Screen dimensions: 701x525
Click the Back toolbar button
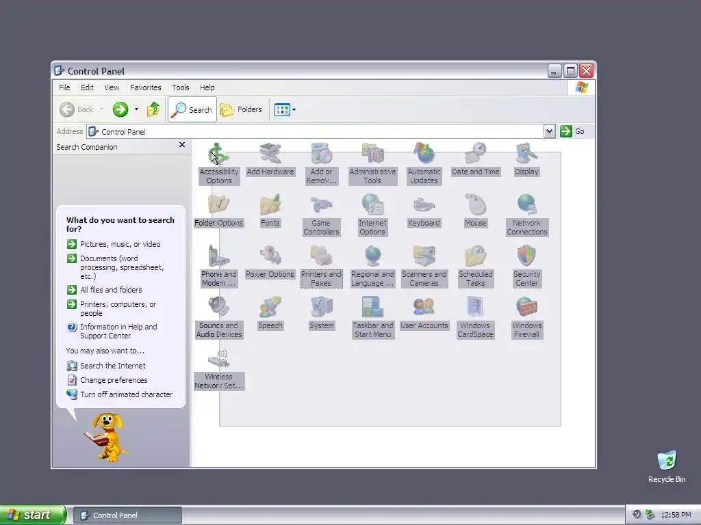(77, 109)
